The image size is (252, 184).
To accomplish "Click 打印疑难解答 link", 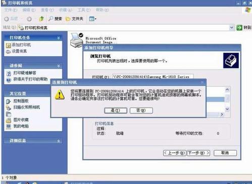I will 25,73.
